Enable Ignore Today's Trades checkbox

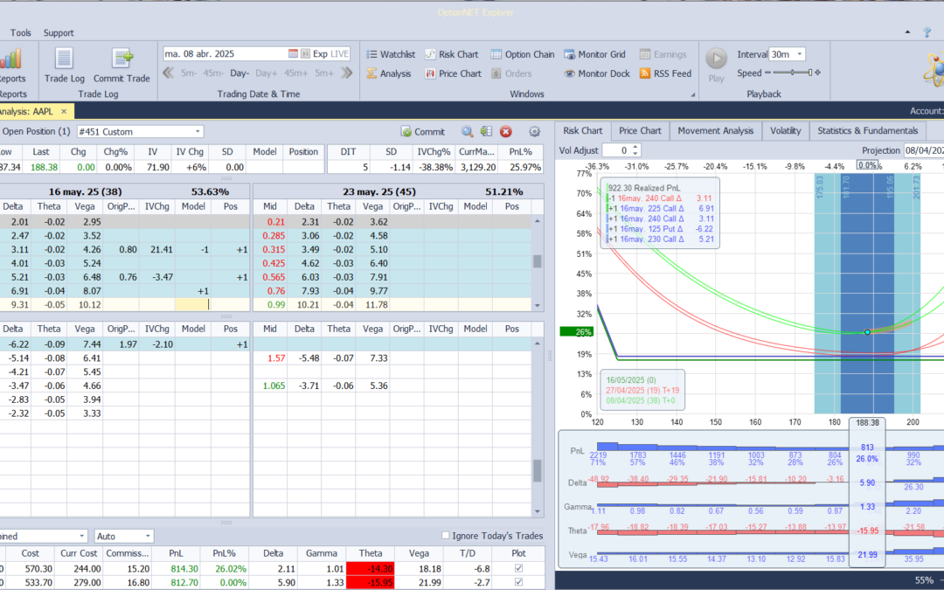[446, 536]
